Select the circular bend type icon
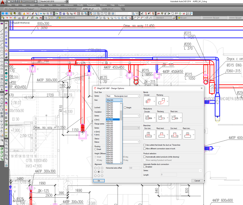Image resolution: width=243 pixels, height=205 pixels. point(148,101)
